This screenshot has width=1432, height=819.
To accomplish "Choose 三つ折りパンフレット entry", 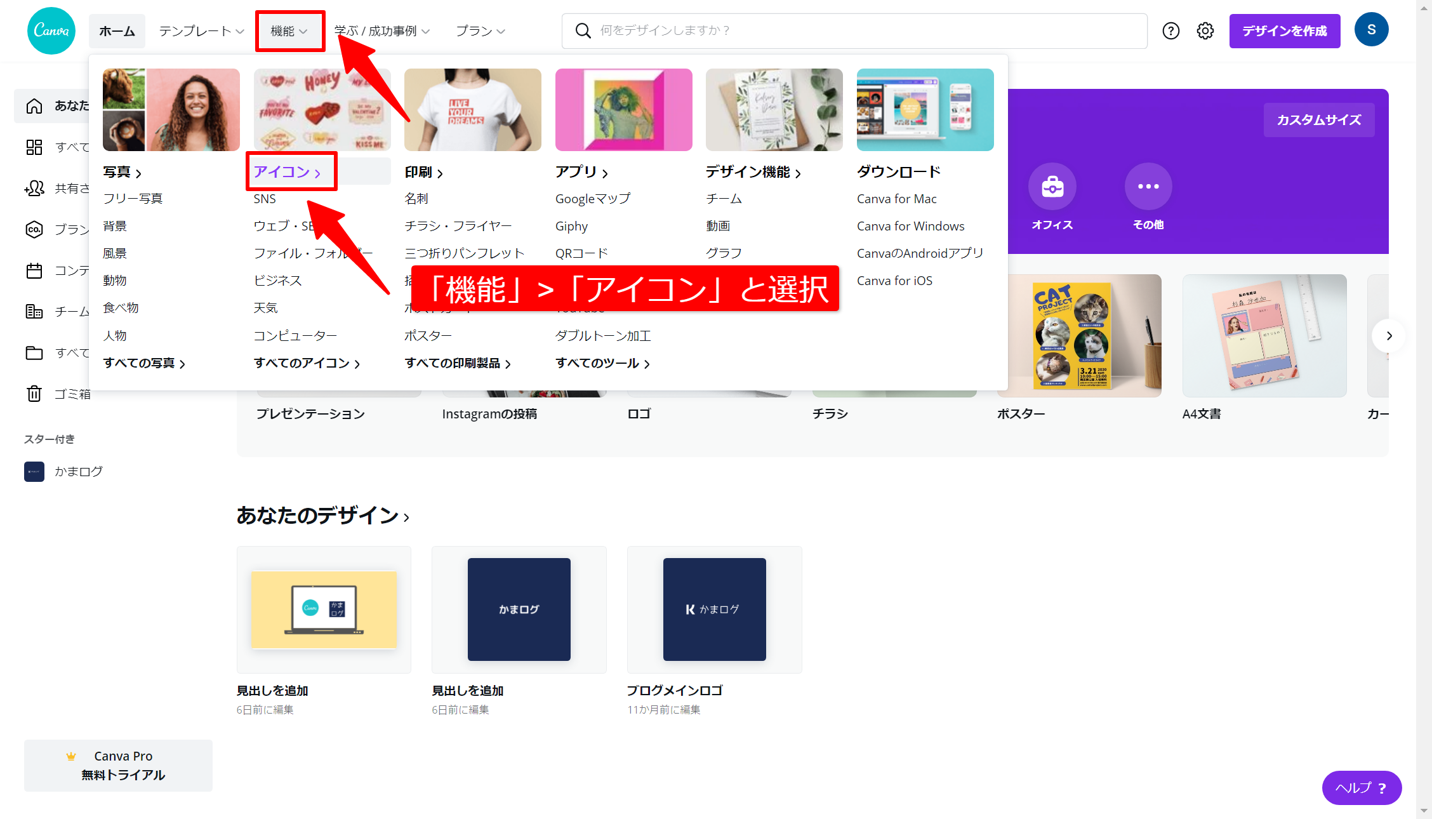I will pyautogui.click(x=465, y=253).
